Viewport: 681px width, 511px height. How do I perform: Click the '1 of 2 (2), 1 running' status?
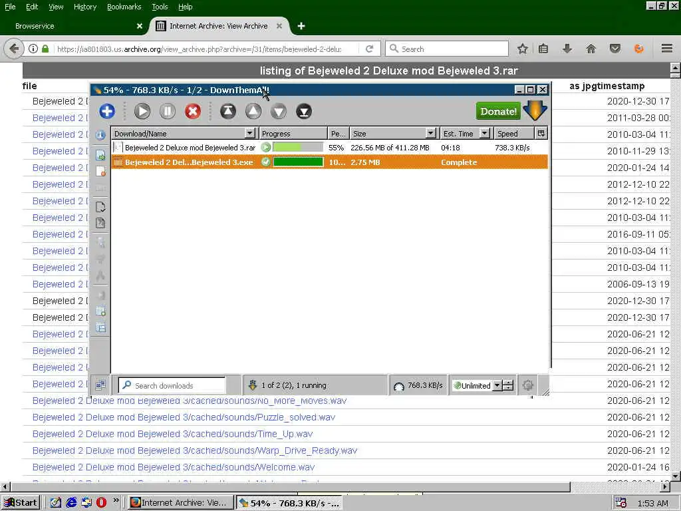[293, 385]
